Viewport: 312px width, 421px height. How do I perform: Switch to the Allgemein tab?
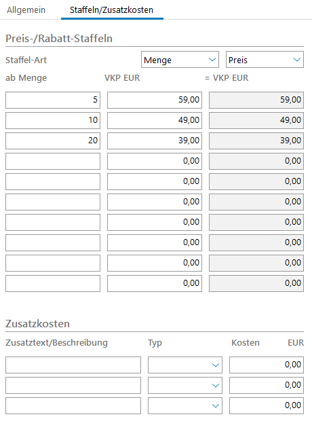[26, 10]
